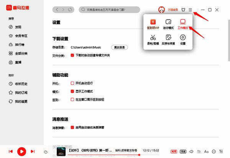Open 录制/剪辑 from the popup menu

click(153, 40)
